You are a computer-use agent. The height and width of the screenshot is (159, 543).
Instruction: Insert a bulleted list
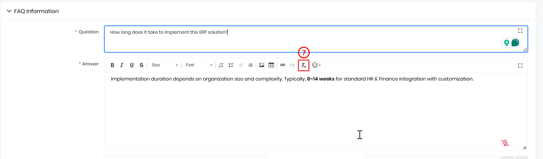(x=231, y=65)
